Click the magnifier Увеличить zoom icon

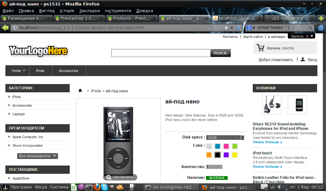coord(109,177)
